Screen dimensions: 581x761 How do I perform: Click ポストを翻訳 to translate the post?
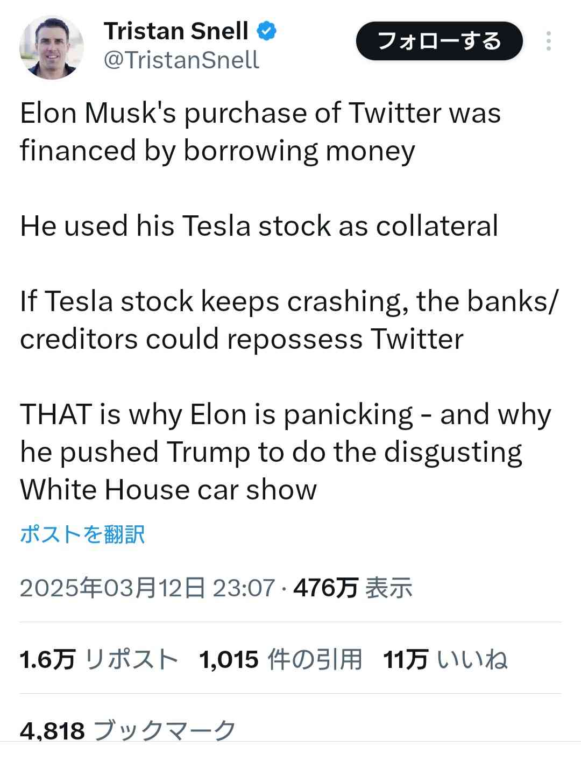(82, 534)
